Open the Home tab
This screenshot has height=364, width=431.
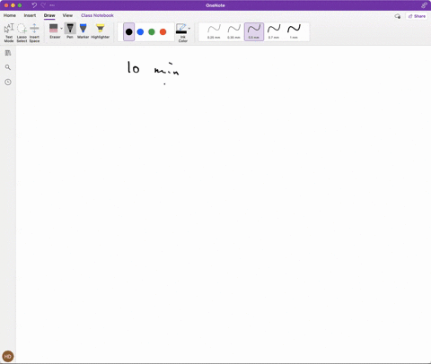tap(10, 15)
